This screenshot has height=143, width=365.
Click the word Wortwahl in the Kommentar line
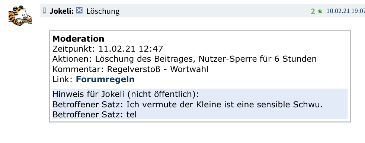[189, 69]
